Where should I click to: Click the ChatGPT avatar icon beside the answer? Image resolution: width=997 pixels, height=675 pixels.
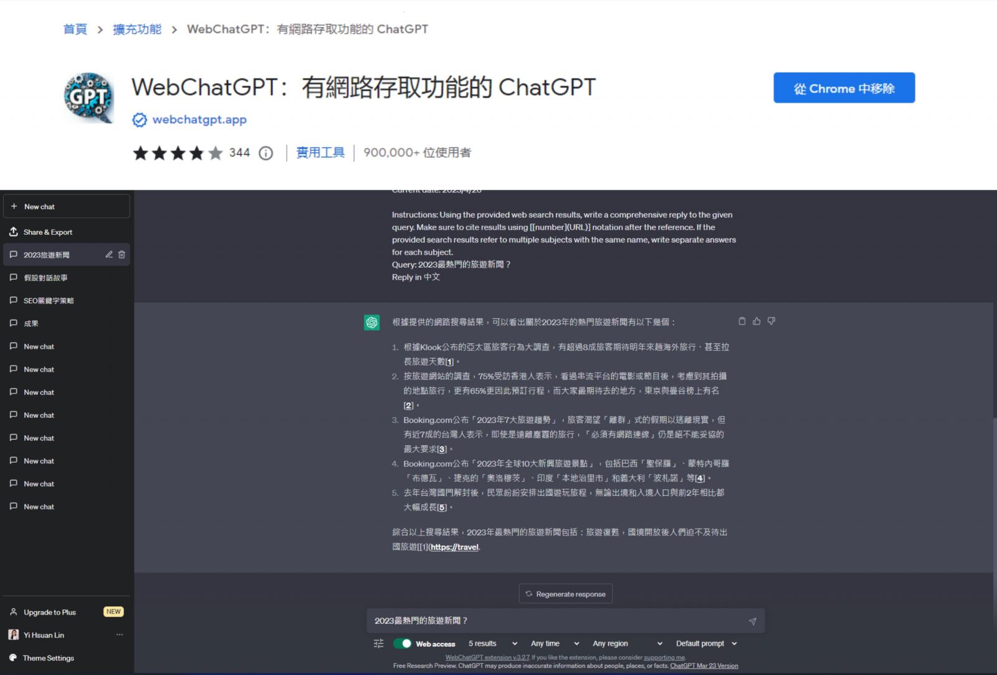[x=372, y=322]
